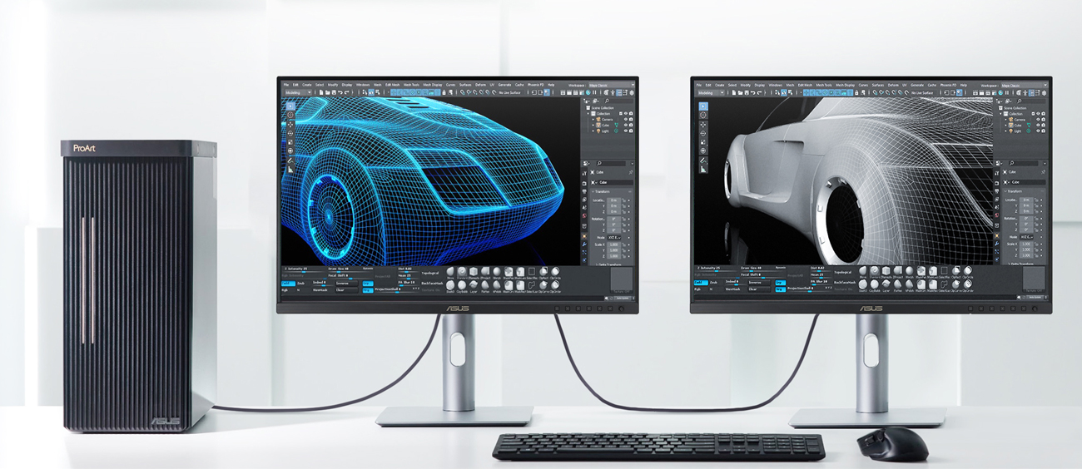
Task: Toggle the Zadd button on left monitor
Action: [x=299, y=283]
